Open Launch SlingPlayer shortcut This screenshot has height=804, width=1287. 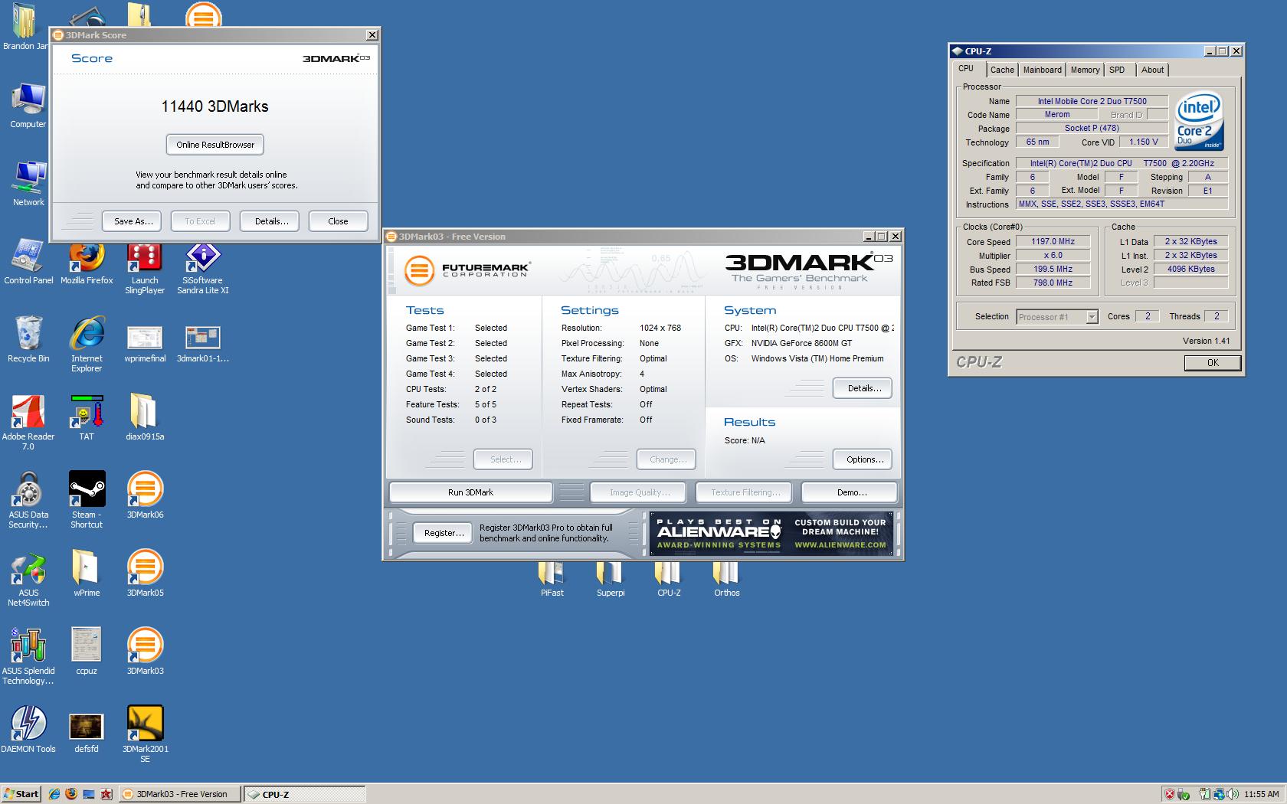click(x=145, y=266)
